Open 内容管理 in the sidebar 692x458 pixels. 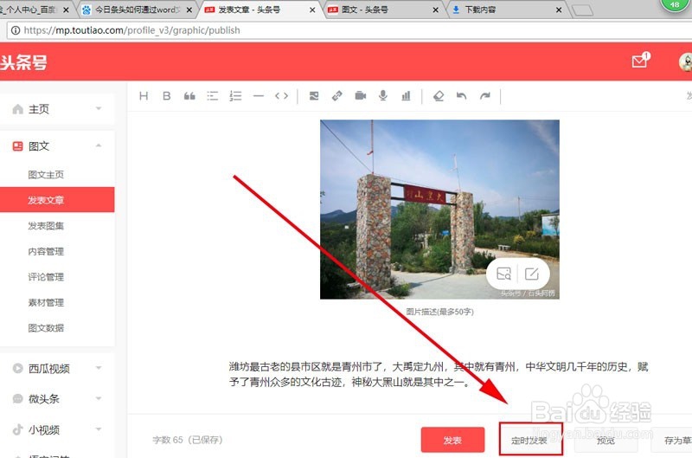pos(46,251)
